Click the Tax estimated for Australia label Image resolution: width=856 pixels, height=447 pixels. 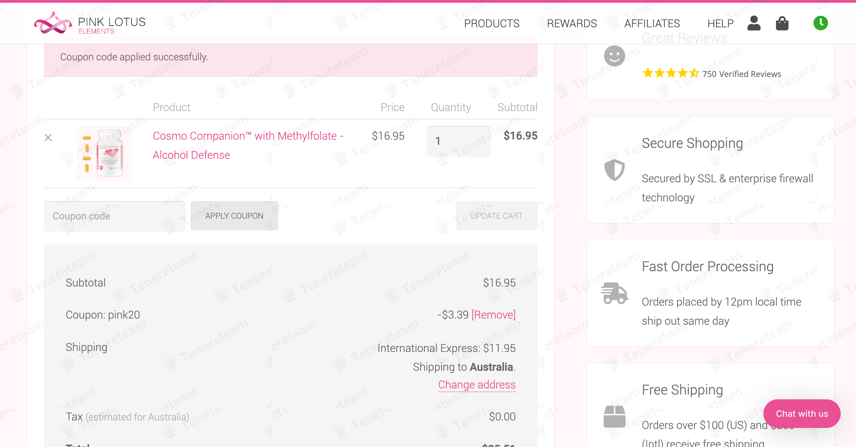pyautogui.click(x=127, y=417)
